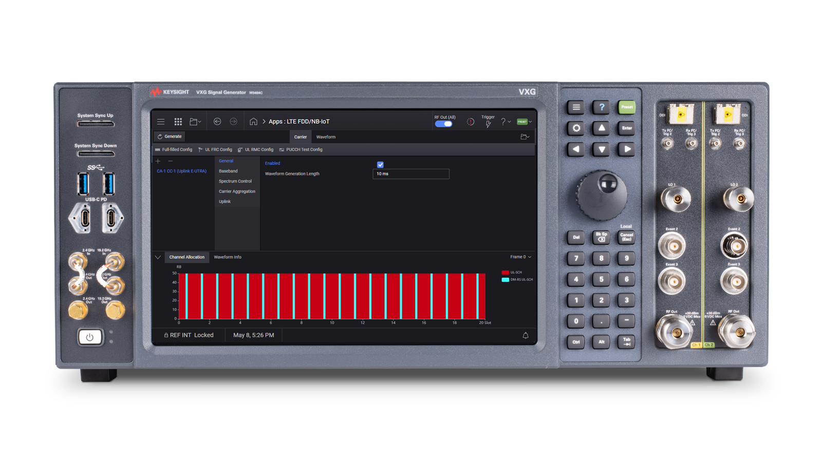Push the front panel power button
This screenshot has height=462, width=822.
click(x=90, y=337)
